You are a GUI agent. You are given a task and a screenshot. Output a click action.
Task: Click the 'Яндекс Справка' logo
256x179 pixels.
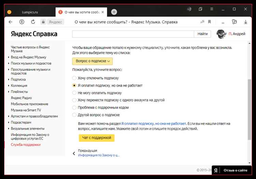coord(34,34)
